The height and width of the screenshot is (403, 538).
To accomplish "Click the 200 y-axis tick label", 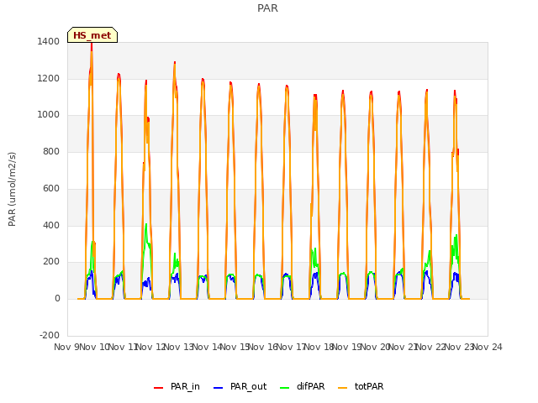I will click(51, 262).
